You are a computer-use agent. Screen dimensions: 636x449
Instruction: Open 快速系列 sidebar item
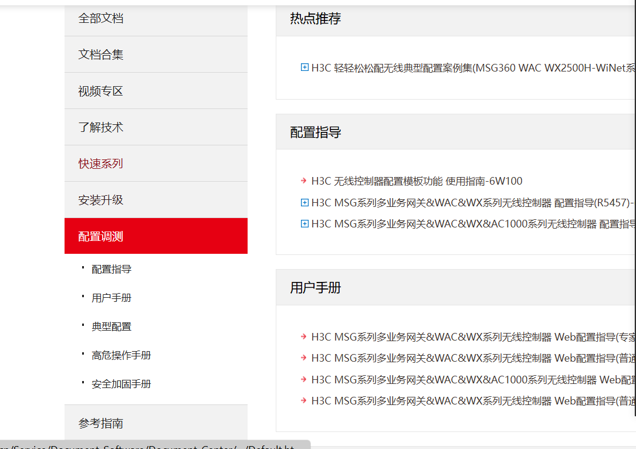[x=155, y=164]
